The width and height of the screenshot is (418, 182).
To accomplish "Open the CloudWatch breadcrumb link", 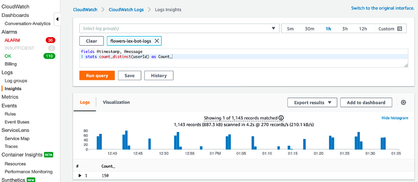I will pyautogui.click(x=85, y=10).
